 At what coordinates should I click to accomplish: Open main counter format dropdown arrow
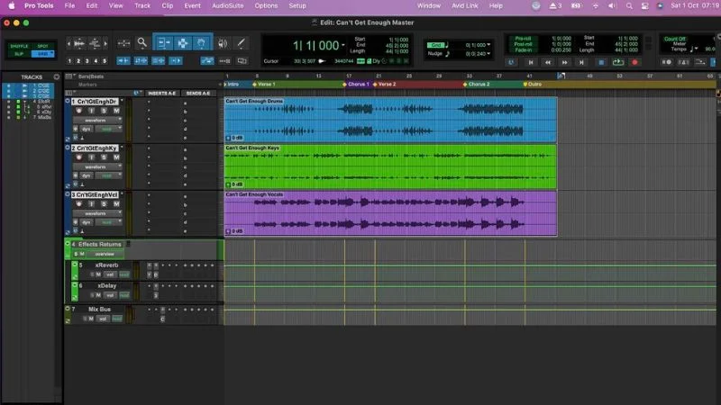(x=343, y=45)
